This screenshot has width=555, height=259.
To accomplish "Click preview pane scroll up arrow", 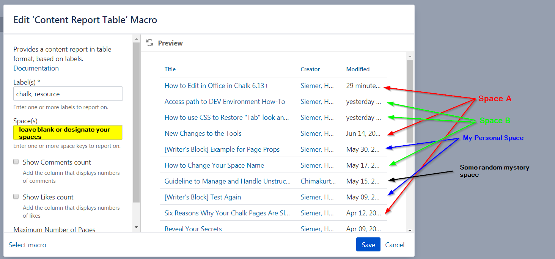I will [x=410, y=57].
